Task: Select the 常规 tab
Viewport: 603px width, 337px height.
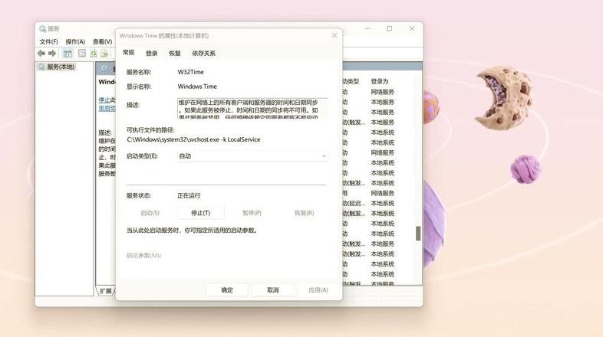Action: coord(128,53)
